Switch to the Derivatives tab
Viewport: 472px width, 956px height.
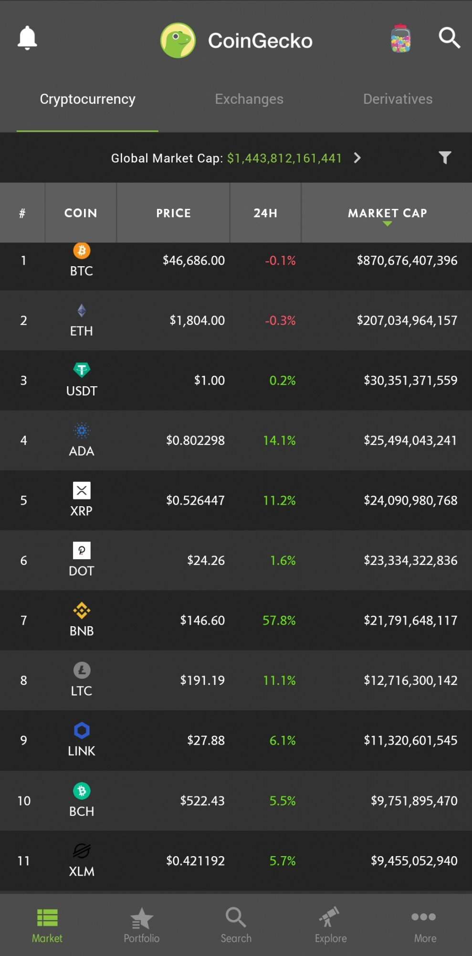pos(398,99)
